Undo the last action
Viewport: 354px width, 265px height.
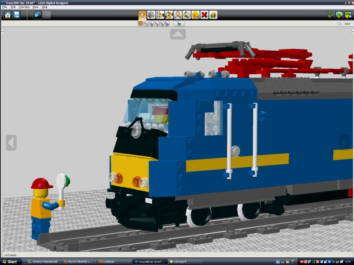coord(38,15)
